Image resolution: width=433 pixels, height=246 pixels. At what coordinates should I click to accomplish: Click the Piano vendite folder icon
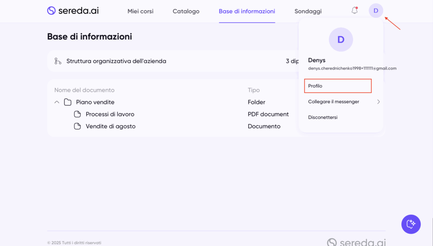pyautogui.click(x=68, y=102)
